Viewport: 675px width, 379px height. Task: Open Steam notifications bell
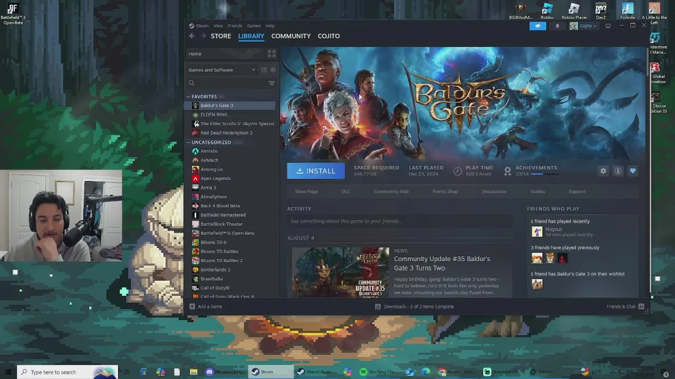point(557,26)
